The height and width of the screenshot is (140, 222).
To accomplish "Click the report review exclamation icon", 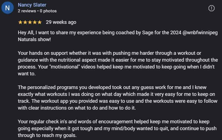I will coord(211,8).
